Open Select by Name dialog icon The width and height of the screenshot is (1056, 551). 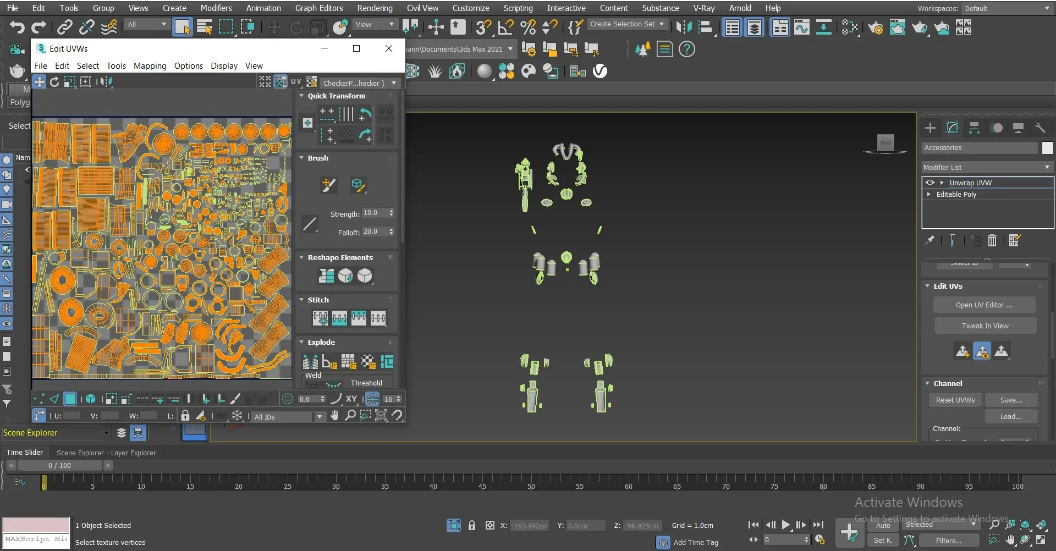point(205,27)
